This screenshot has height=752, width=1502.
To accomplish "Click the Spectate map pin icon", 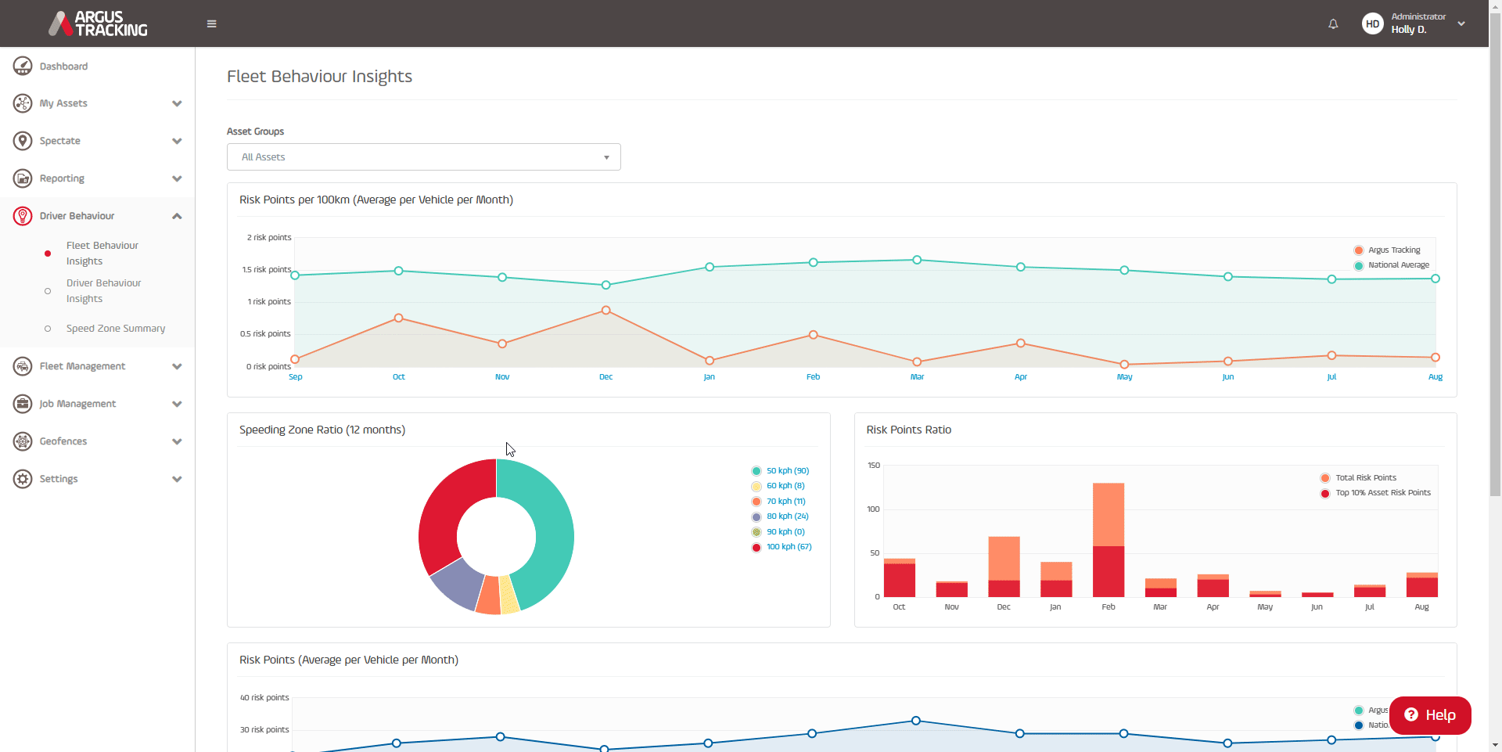I will (23, 141).
